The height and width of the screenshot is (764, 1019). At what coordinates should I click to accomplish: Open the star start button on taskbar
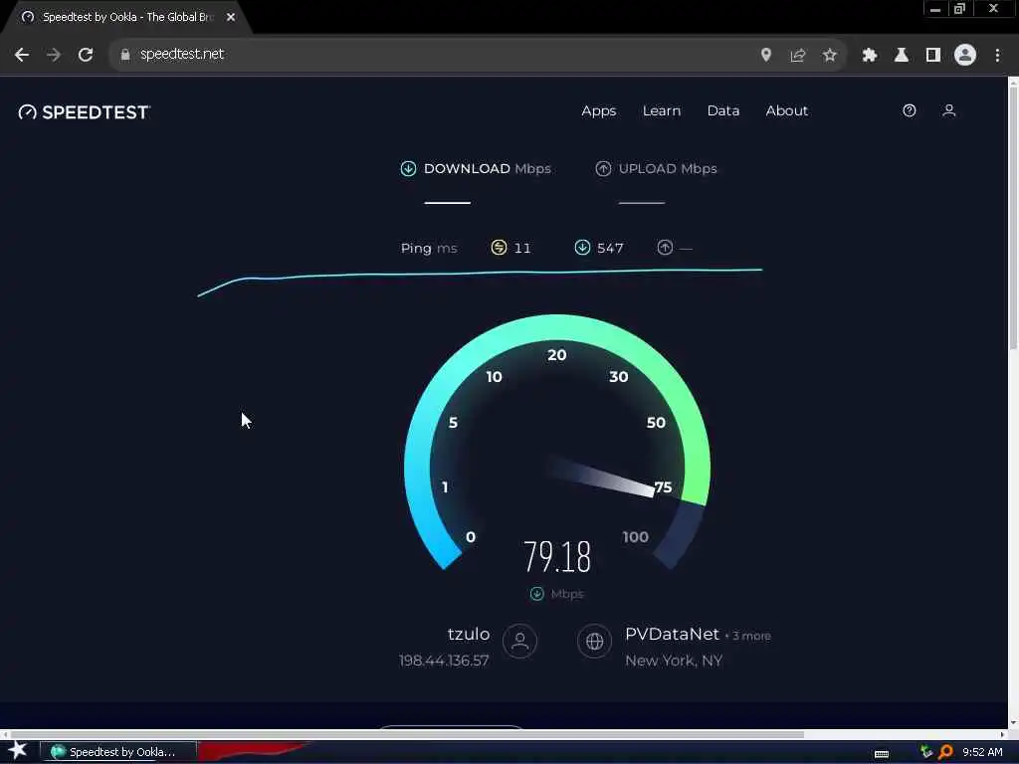tap(18, 750)
